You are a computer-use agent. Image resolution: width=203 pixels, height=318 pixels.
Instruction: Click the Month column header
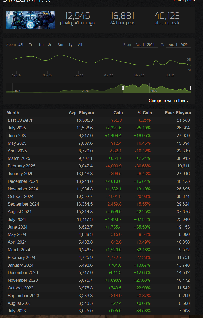[13, 113]
